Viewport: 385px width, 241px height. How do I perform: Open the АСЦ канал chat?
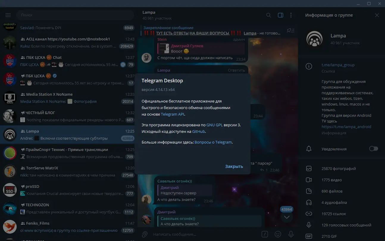pyautogui.click(x=68, y=42)
